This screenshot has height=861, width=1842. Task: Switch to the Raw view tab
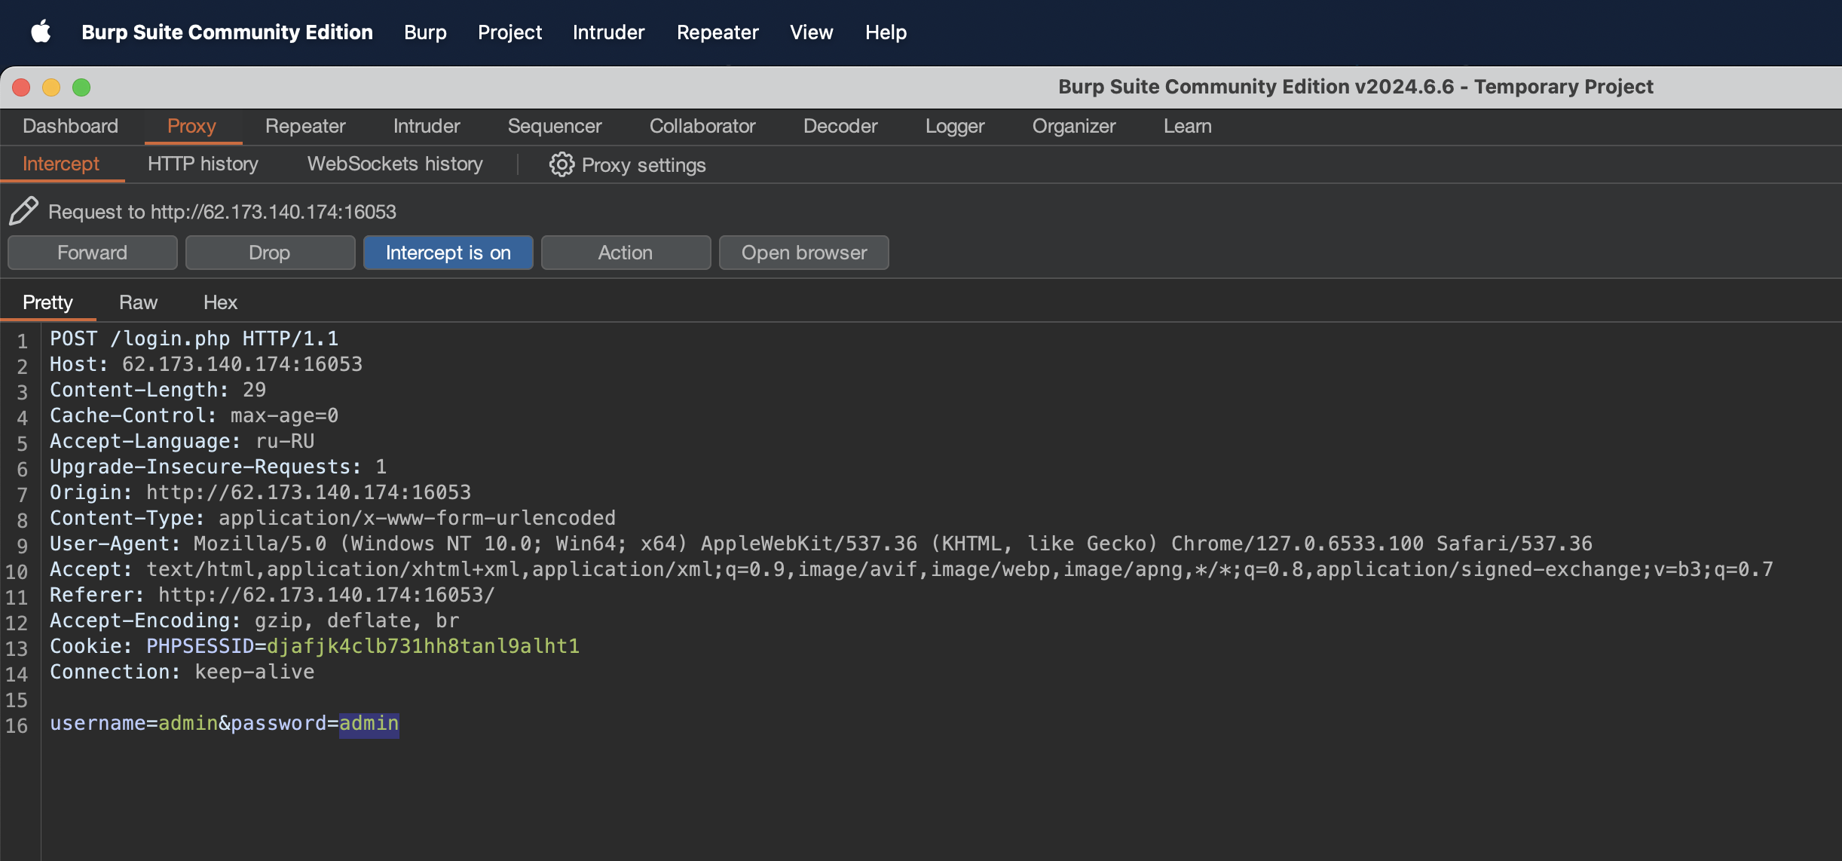click(138, 302)
